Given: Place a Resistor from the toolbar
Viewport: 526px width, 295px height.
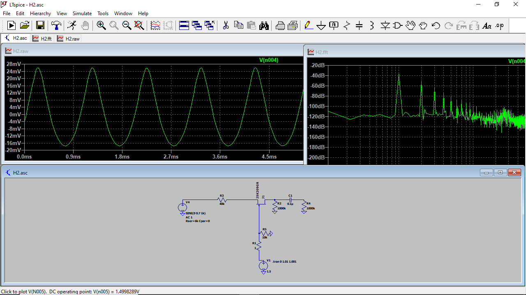Looking at the screenshot, I should 346,25.
